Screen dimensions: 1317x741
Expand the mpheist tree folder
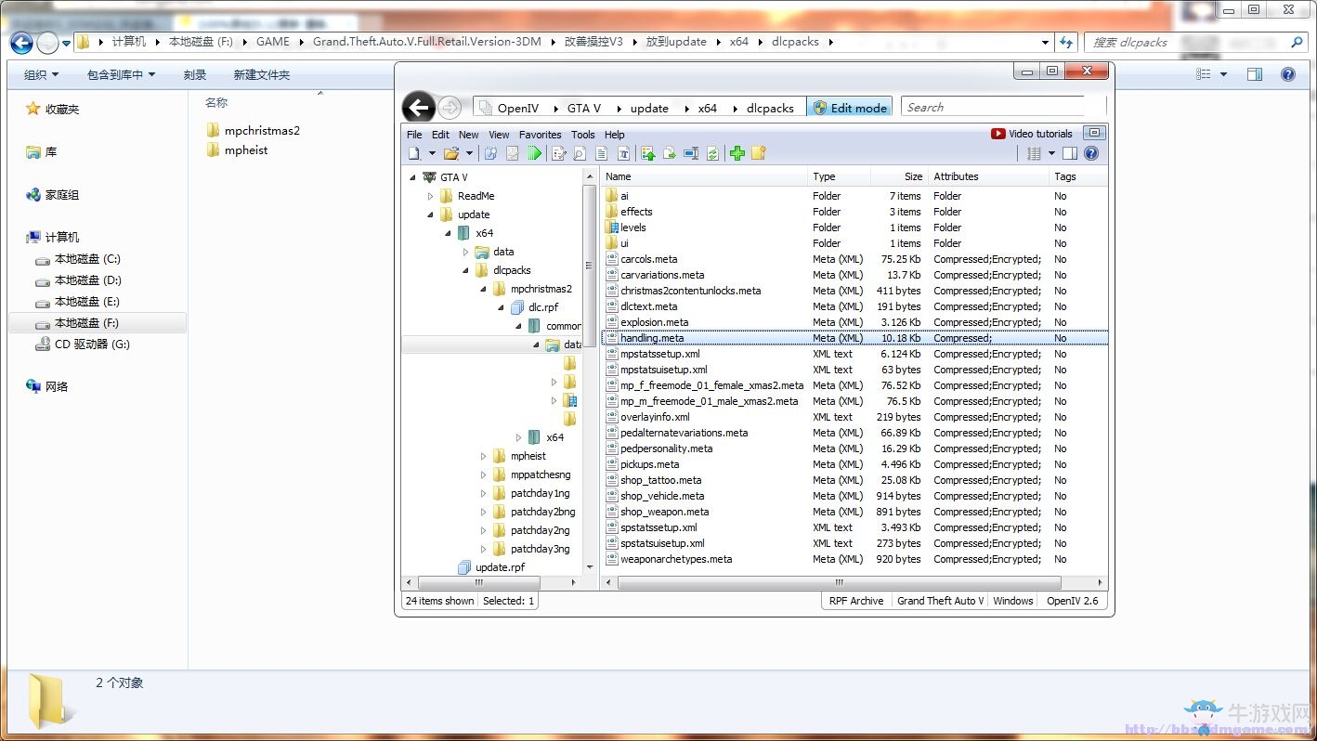click(484, 456)
